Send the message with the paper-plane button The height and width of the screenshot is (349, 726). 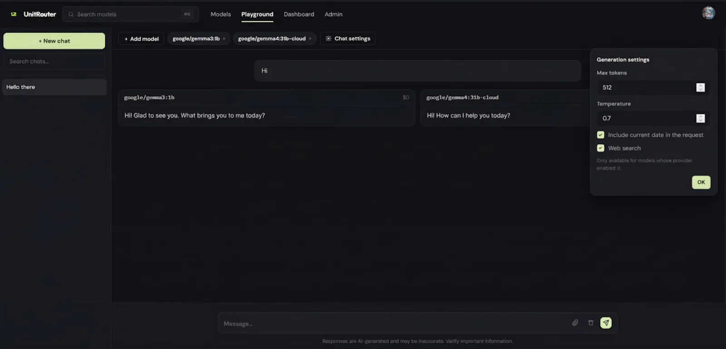(x=606, y=323)
